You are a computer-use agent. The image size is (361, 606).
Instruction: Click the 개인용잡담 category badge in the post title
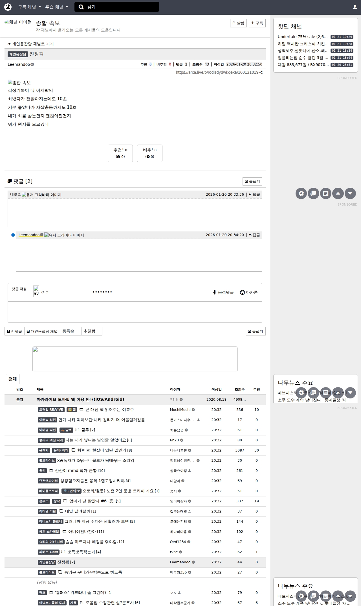tap(17, 54)
